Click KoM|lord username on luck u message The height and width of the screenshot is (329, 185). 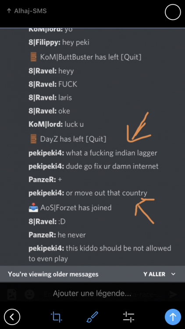click(46, 125)
